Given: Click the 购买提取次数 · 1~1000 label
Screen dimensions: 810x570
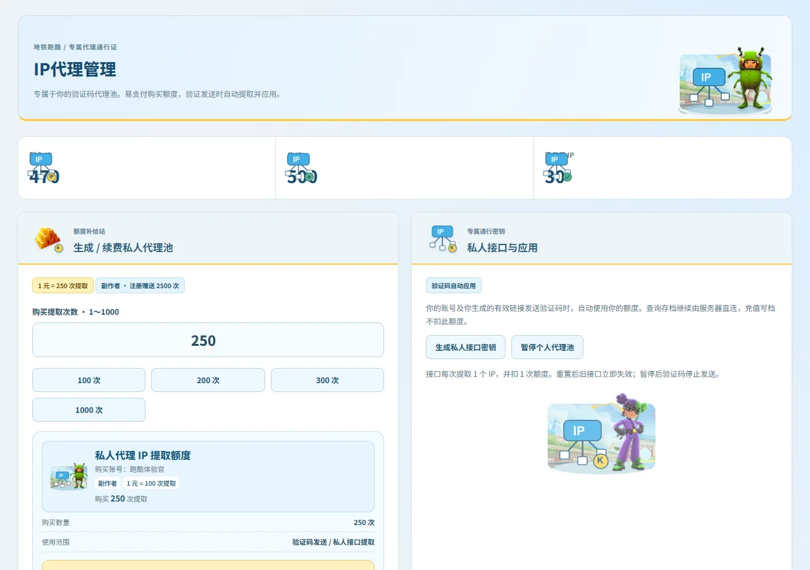Looking at the screenshot, I should click(75, 312).
